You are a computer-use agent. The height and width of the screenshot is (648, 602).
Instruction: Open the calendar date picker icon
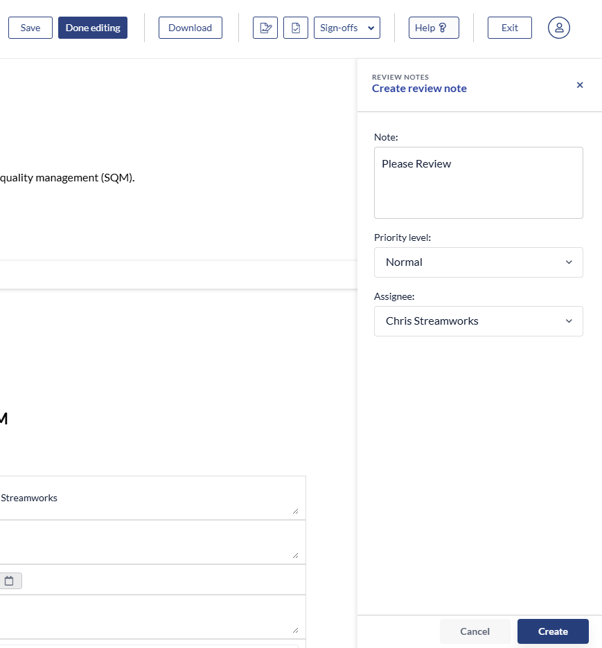pos(10,580)
